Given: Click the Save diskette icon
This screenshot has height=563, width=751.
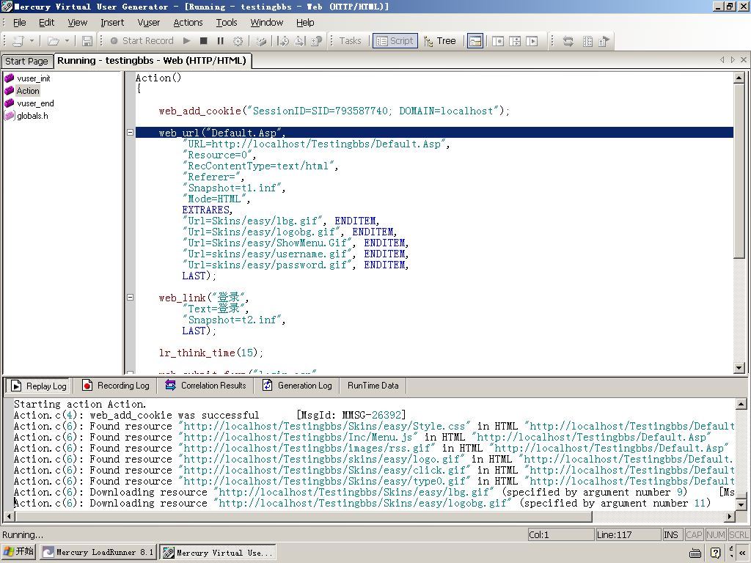Looking at the screenshot, I should click(87, 41).
